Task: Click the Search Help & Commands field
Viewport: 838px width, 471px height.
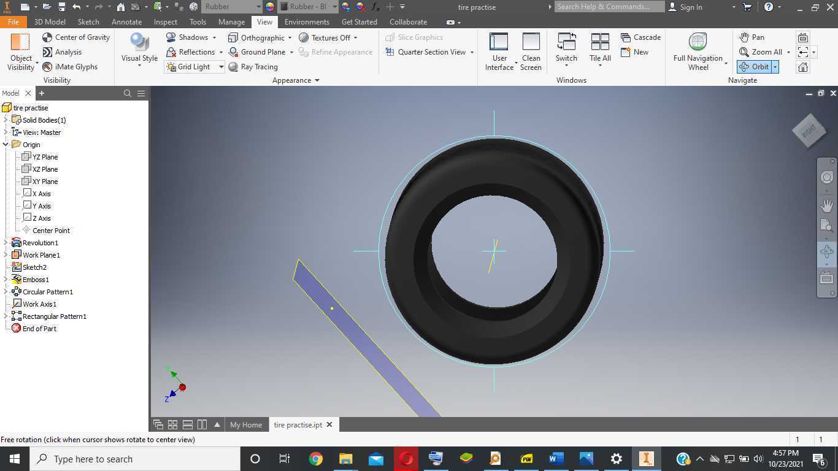Action: (609, 7)
